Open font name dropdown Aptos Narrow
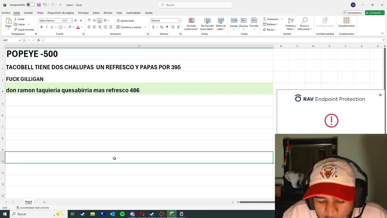Image resolution: width=387 pixels, height=218 pixels. pyautogui.click(x=62, y=20)
